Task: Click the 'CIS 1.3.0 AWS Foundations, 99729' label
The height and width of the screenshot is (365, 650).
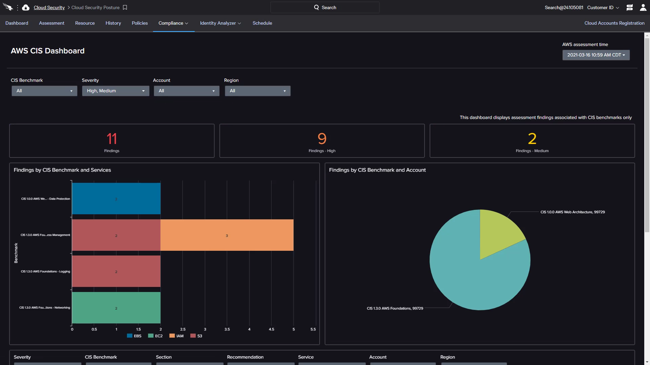Action: [x=395, y=309]
